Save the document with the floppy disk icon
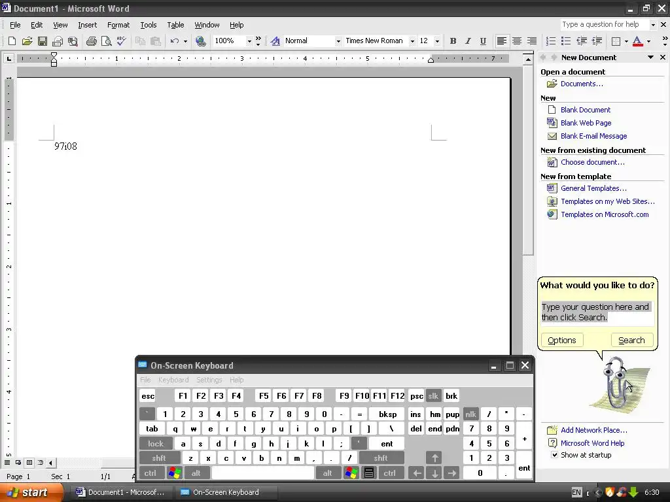 (43, 41)
